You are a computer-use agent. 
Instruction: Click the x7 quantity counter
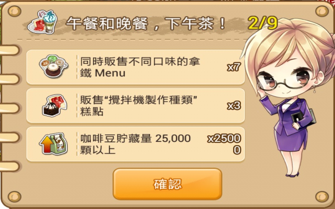click(234, 67)
